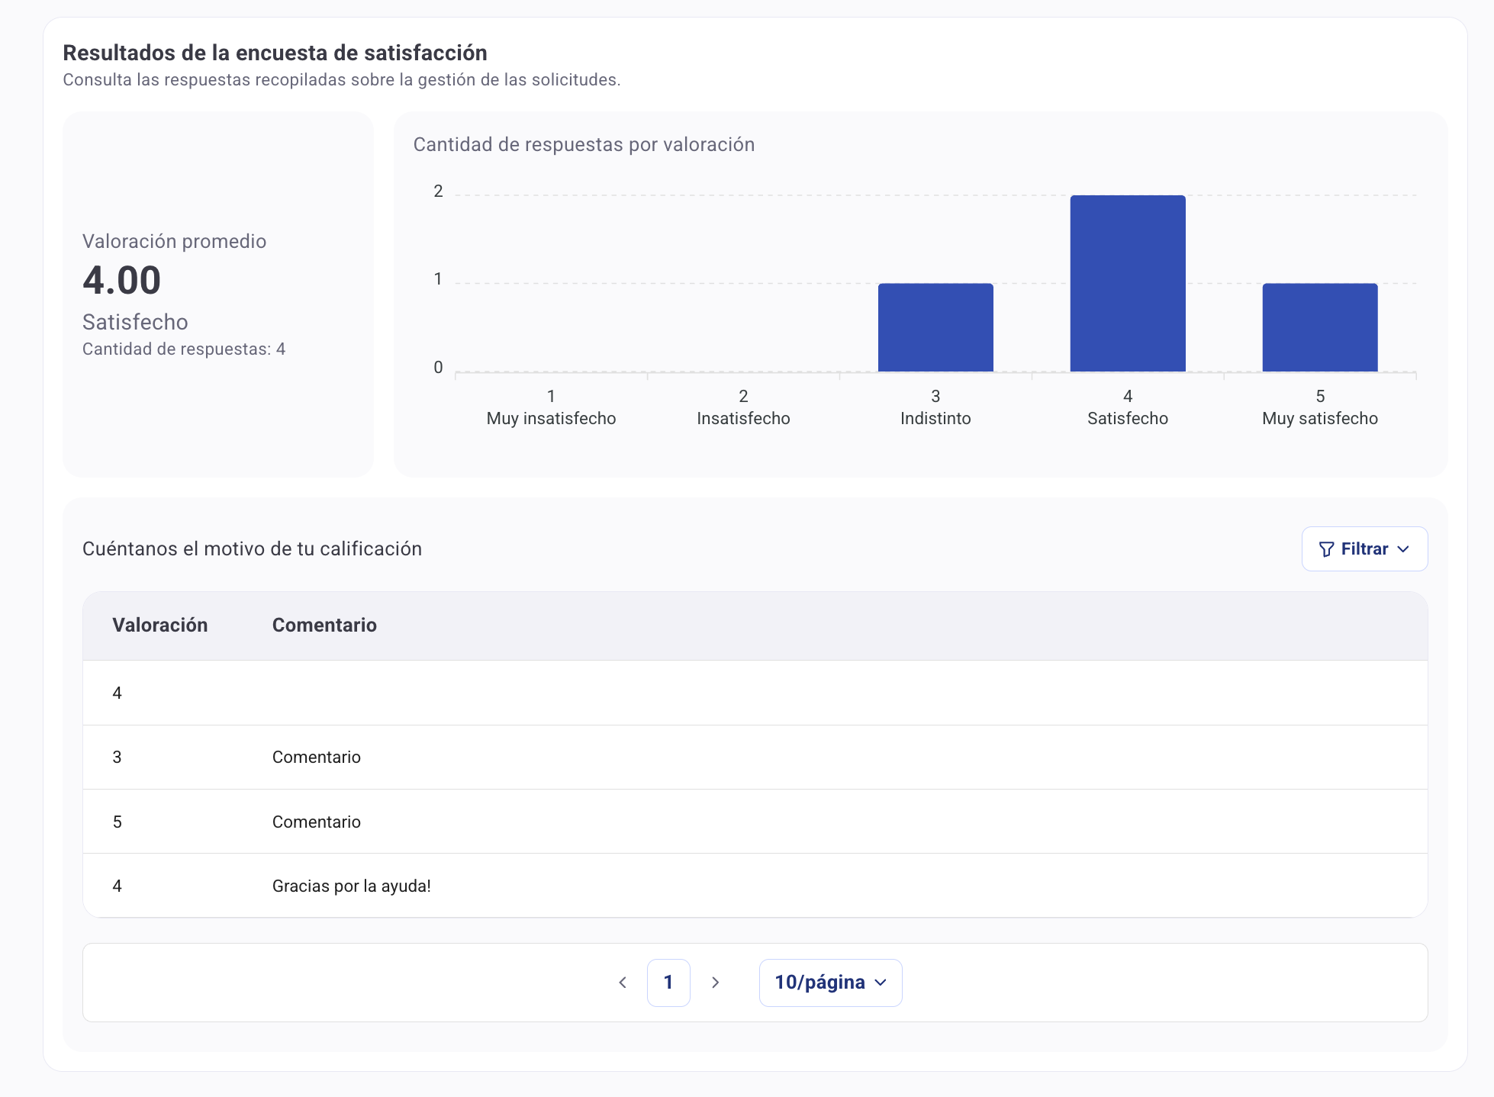Click the Comentario column header
The image size is (1494, 1097).
pyautogui.click(x=324, y=625)
